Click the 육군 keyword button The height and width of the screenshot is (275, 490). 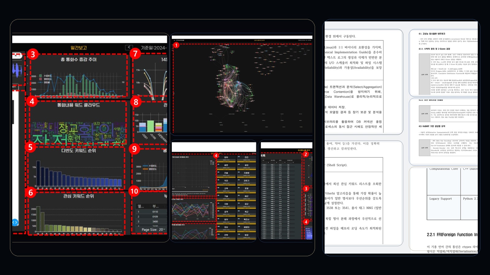coord(247,212)
